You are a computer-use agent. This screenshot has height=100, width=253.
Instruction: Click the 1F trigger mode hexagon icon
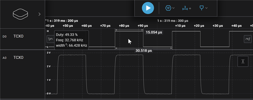(x=168, y=8)
